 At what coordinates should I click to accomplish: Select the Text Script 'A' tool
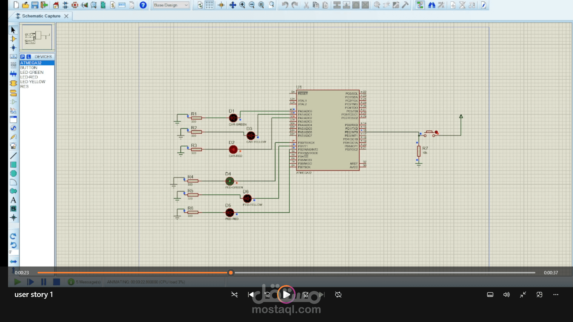13,200
